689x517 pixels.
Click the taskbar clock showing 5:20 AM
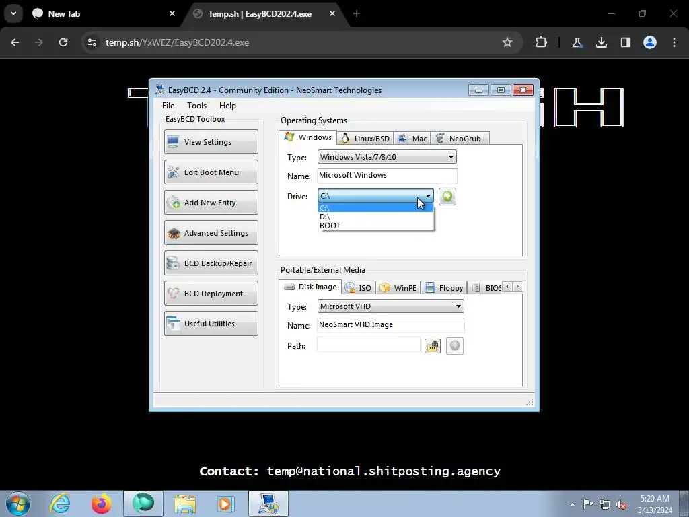pyautogui.click(x=655, y=504)
